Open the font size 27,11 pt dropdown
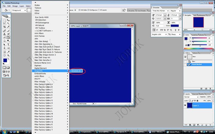 [x=165, y=15]
